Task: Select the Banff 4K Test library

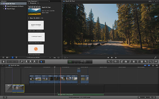Action: (x=14, y=4)
